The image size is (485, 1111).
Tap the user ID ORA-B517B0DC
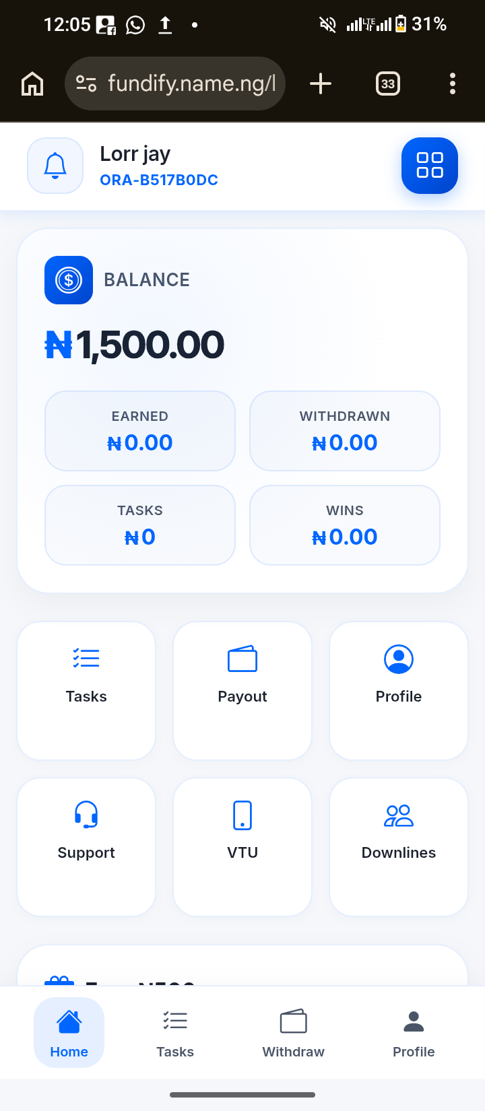(159, 180)
